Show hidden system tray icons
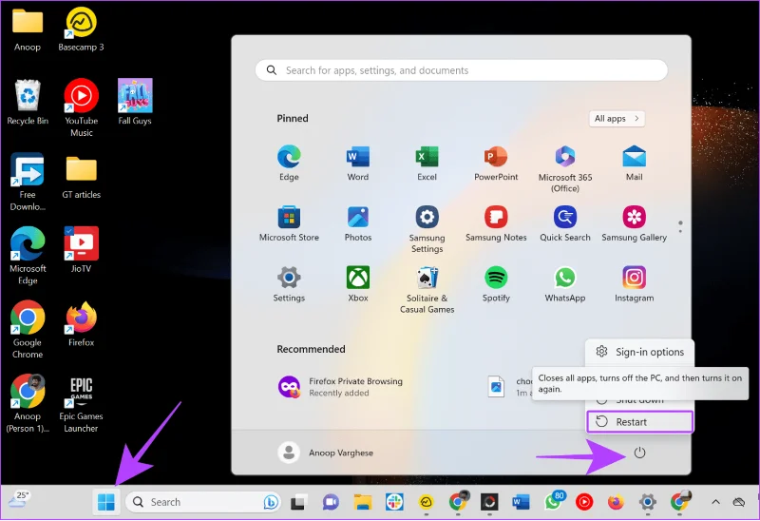760x521 pixels. pyautogui.click(x=715, y=502)
